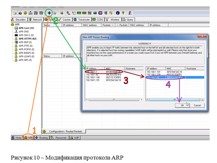Viewport: 217px width, 163px height.
Task: Select highlighted 192.168.1.42 row in right list
Action: point(175,77)
